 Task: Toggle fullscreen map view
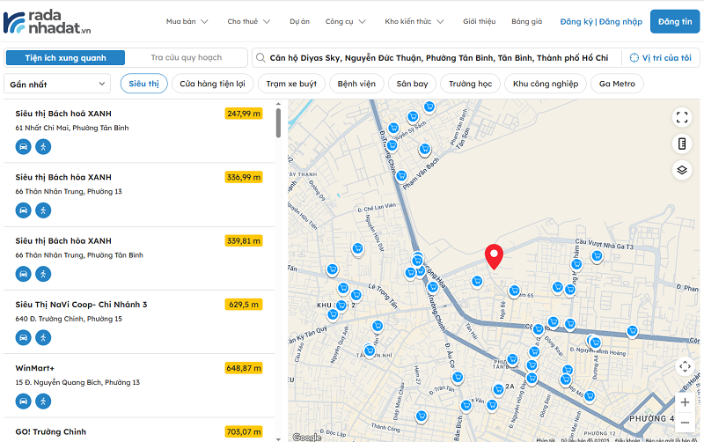(682, 117)
